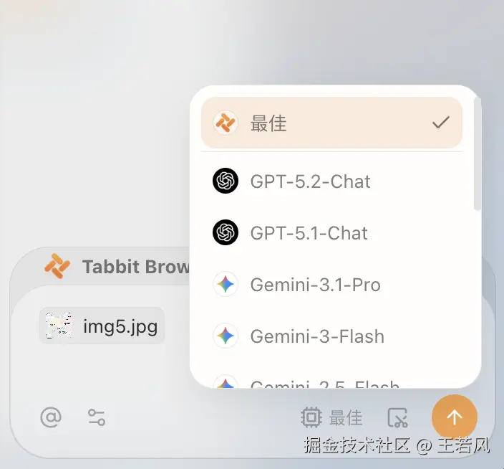Click the model list scrollbar
Image resolution: width=504 pixels, height=469 pixels.
pyautogui.click(x=478, y=154)
